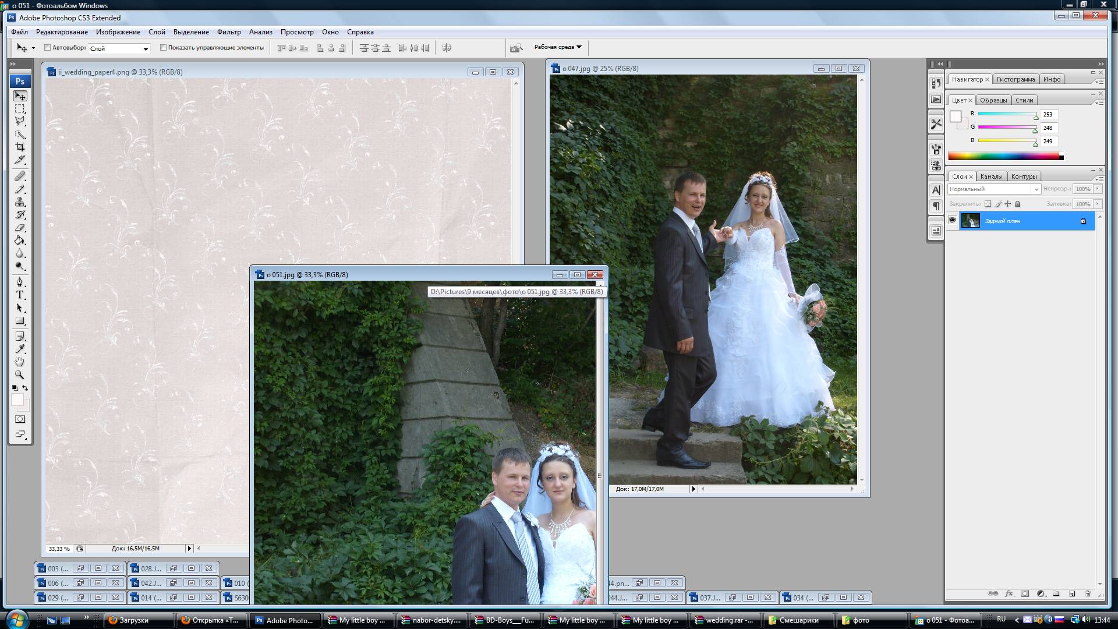
Task: Choose the Healing Brush tool
Action: 20,176
